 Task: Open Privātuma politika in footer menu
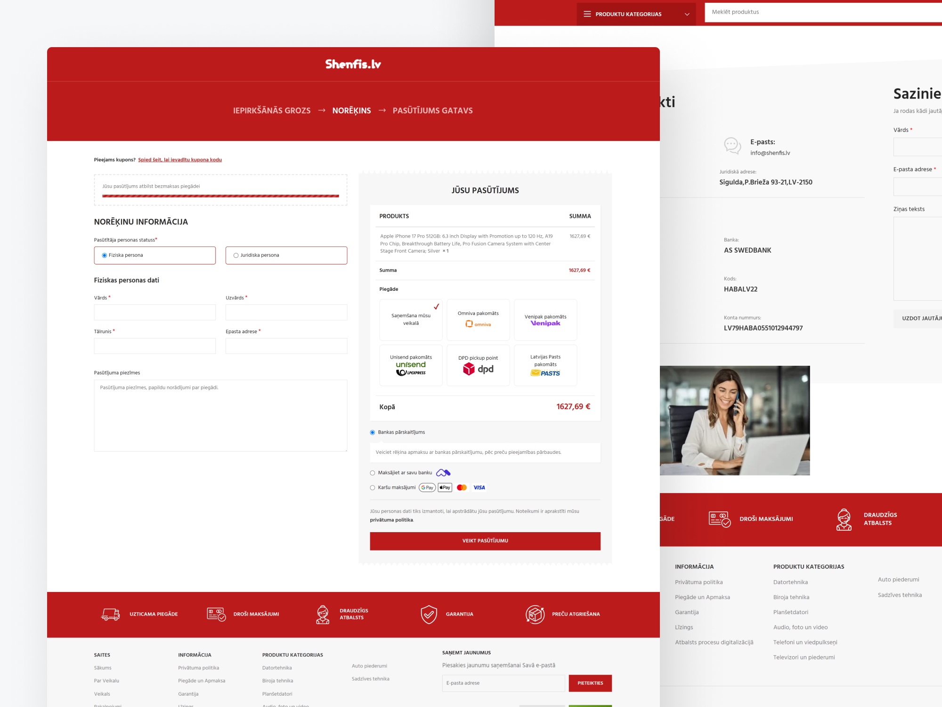point(198,667)
